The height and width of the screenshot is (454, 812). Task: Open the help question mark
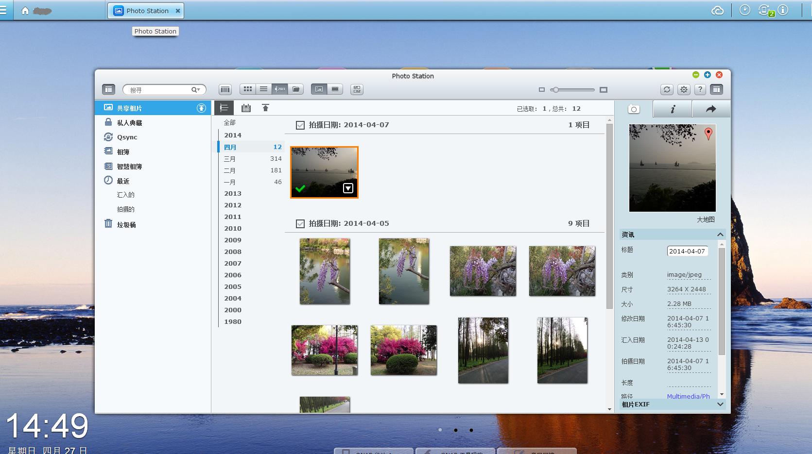700,89
